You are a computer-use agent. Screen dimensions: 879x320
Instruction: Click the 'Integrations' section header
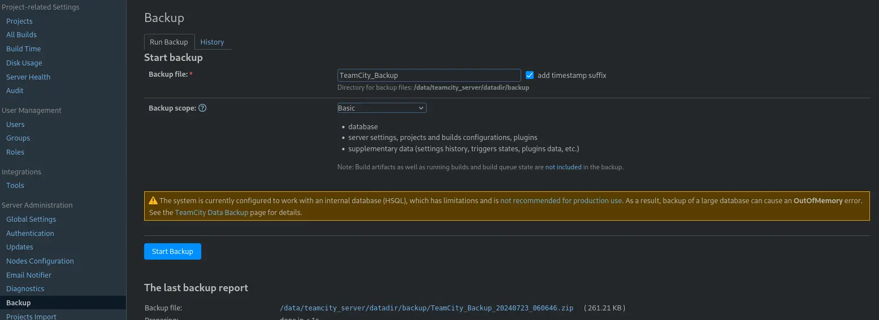tap(21, 172)
